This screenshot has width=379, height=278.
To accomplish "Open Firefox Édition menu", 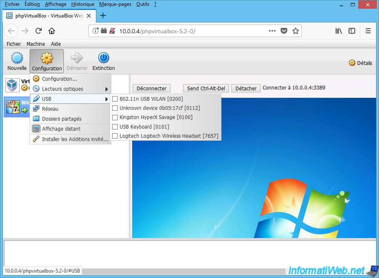I will tap(32, 4).
